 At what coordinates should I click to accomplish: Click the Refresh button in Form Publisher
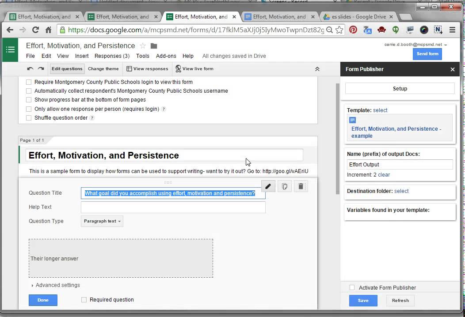(x=400, y=300)
